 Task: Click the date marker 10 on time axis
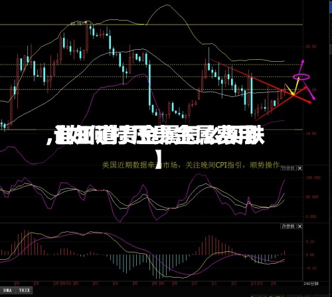point(194,284)
